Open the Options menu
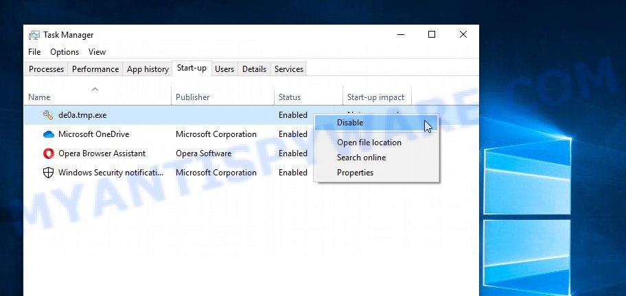Image resolution: width=626 pixels, height=296 pixels. pos(65,52)
